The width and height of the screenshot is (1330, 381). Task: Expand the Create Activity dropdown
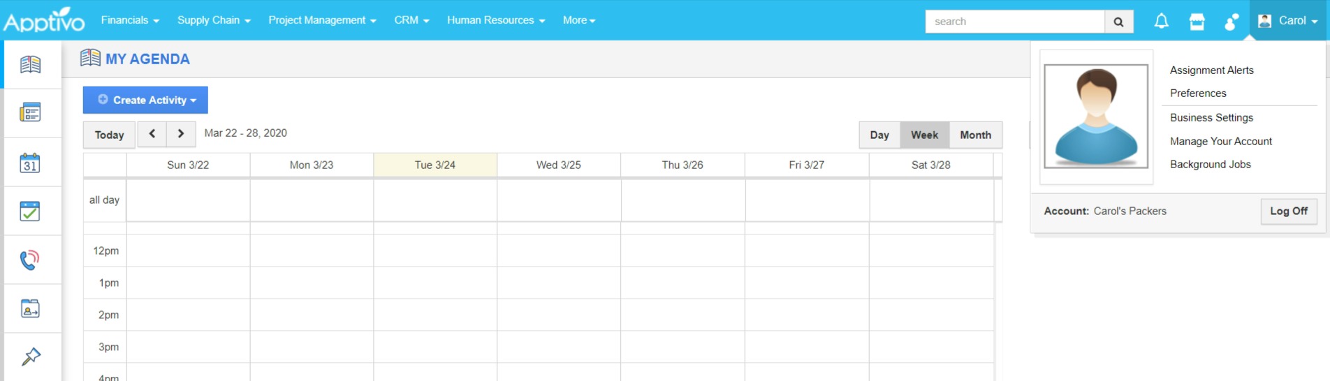[145, 100]
